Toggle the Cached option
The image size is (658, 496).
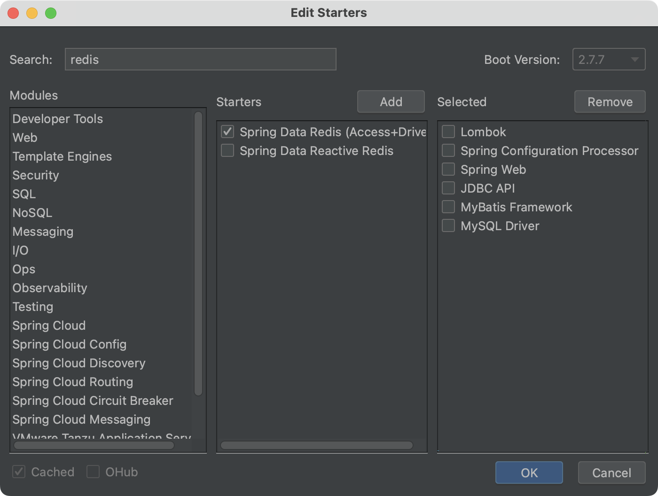(x=19, y=472)
